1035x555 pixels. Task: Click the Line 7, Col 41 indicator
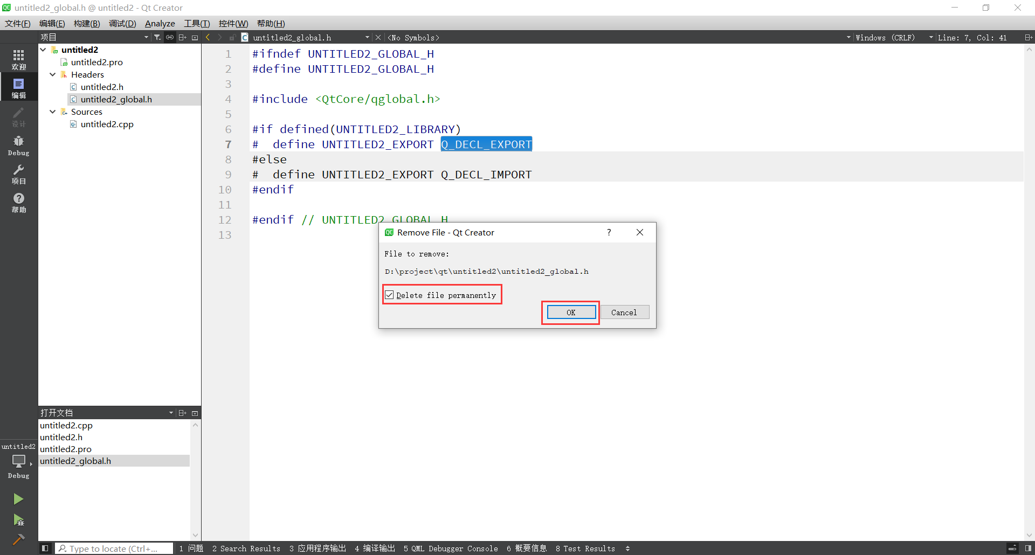[x=972, y=37]
